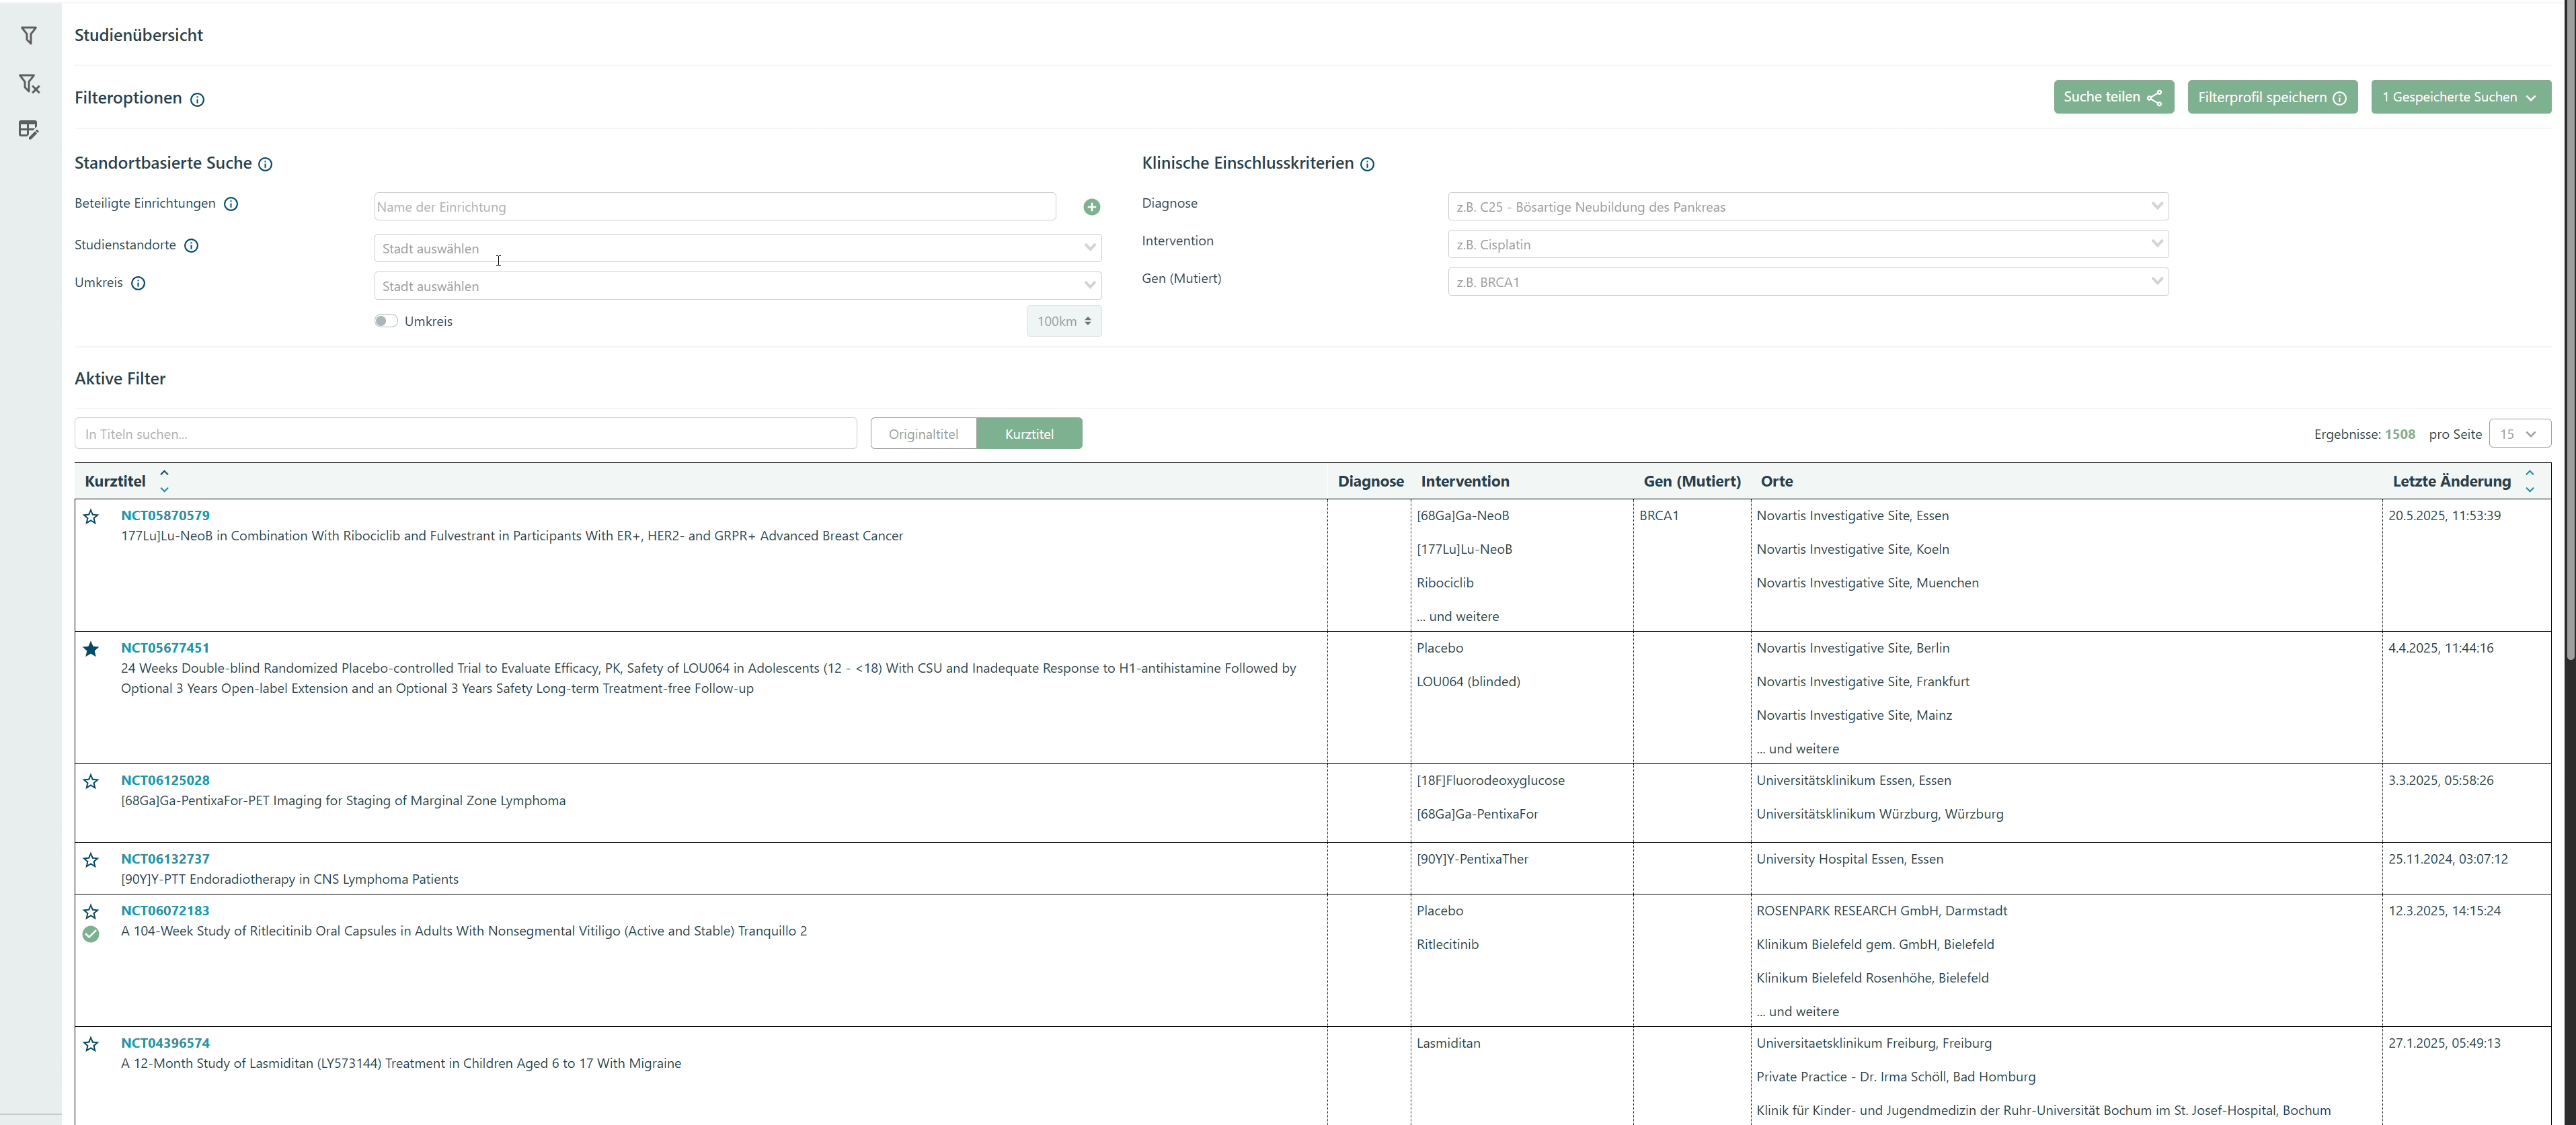The height and width of the screenshot is (1125, 2576).
Task: Click Orte column header
Action: tap(1776, 482)
